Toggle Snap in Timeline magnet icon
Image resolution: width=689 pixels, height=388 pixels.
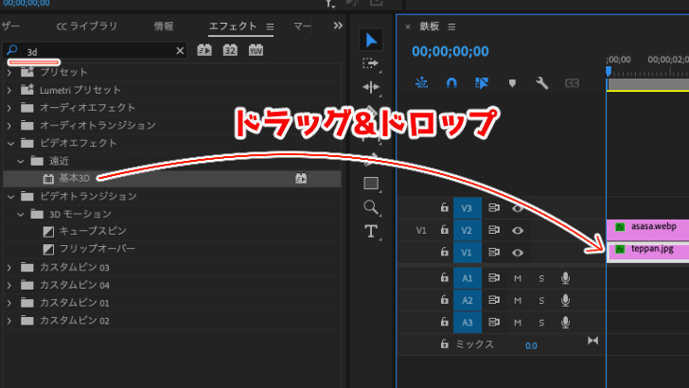click(451, 82)
